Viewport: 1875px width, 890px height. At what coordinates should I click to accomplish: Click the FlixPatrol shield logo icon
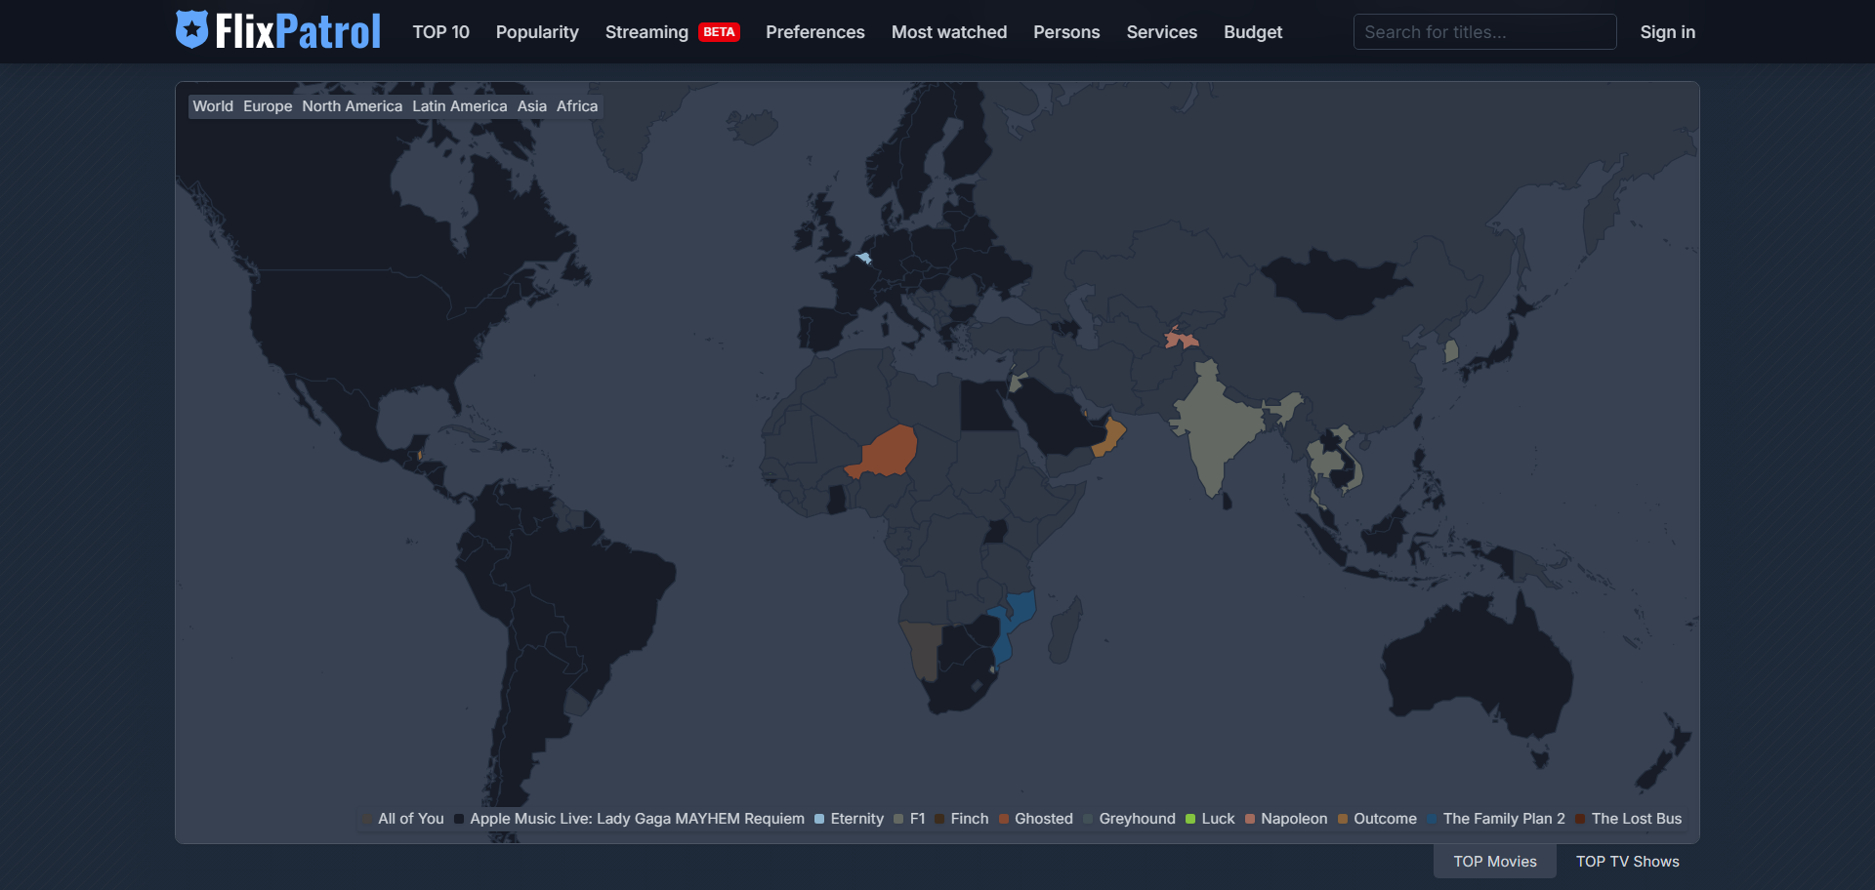(x=191, y=30)
